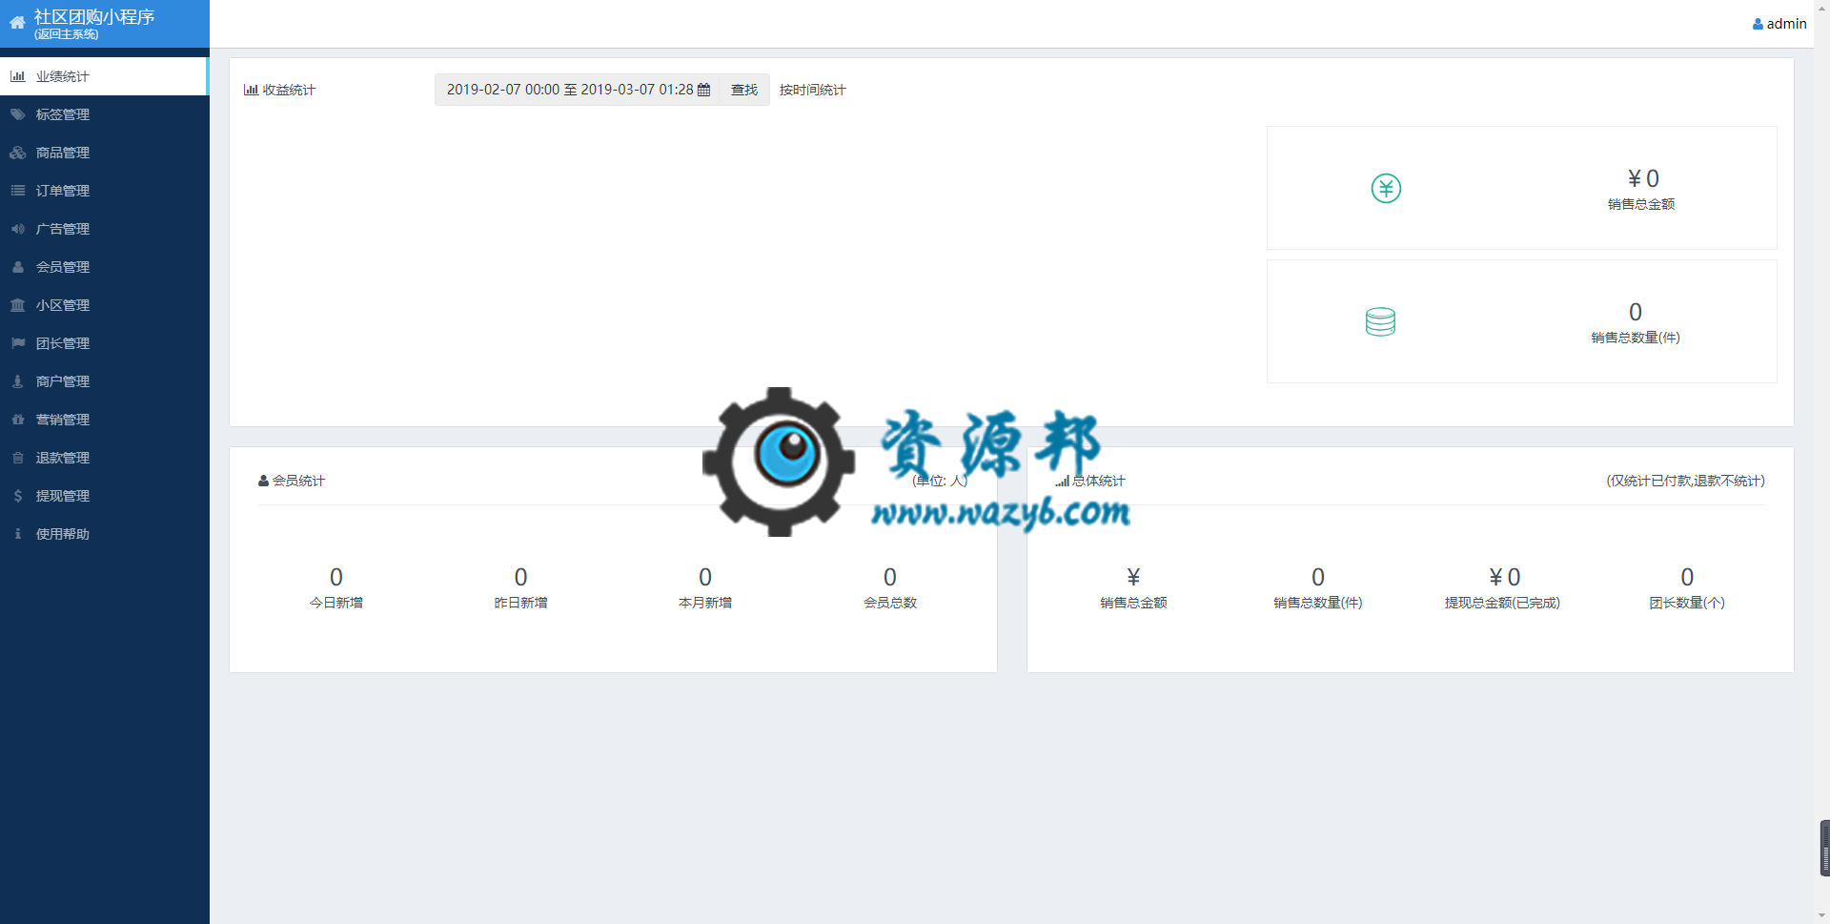Screen dimensions: 1830x924
Task: Open 业绩统计 menu item
Action: pos(104,76)
